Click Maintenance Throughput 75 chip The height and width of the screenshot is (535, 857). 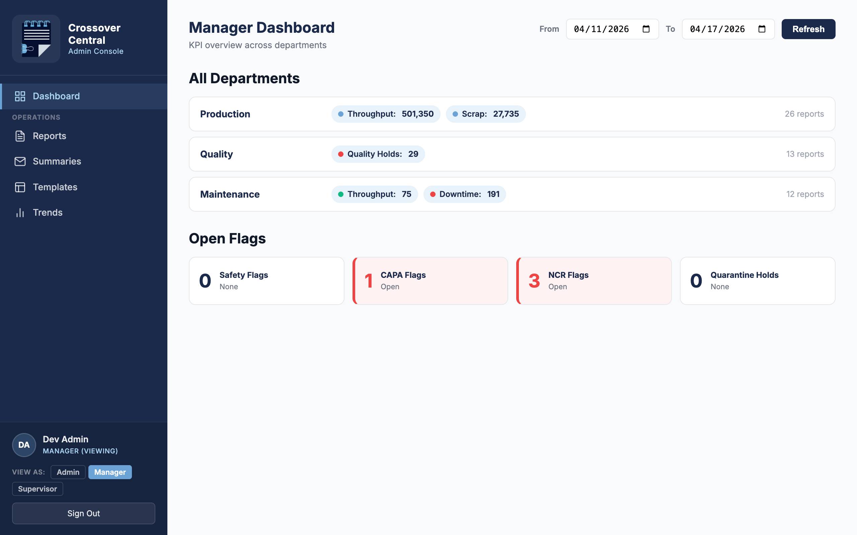tap(374, 194)
